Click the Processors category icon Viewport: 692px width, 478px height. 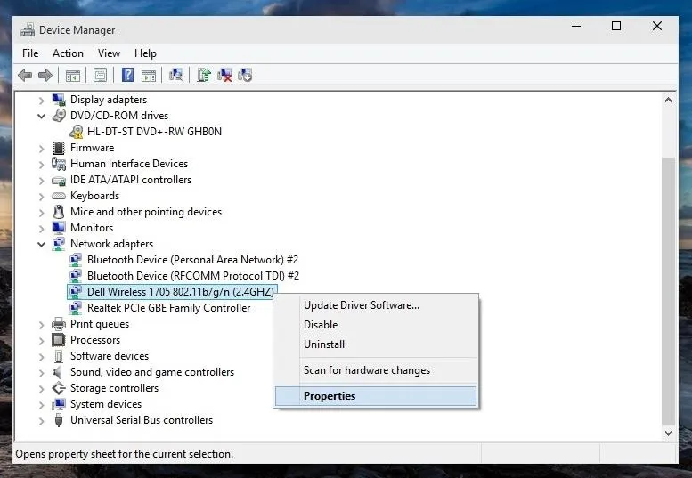59,340
